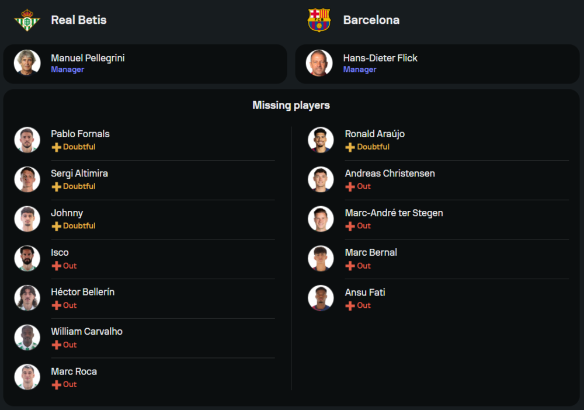Click the Real Betis club crest

tap(27, 20)
